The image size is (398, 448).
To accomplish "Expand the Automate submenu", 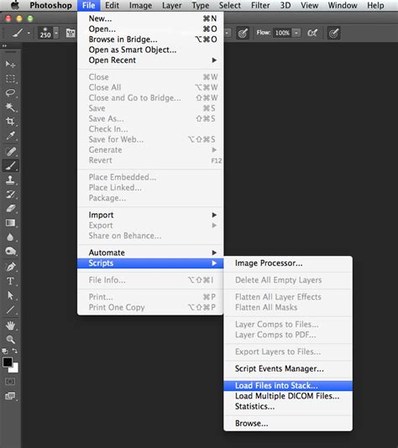I will pyautogui.click(x=150, y=253).
